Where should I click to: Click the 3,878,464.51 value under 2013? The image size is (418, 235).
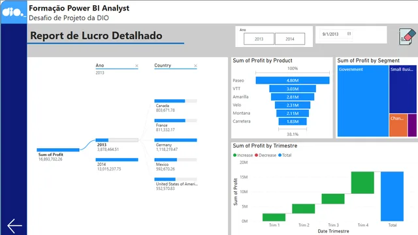108,149
